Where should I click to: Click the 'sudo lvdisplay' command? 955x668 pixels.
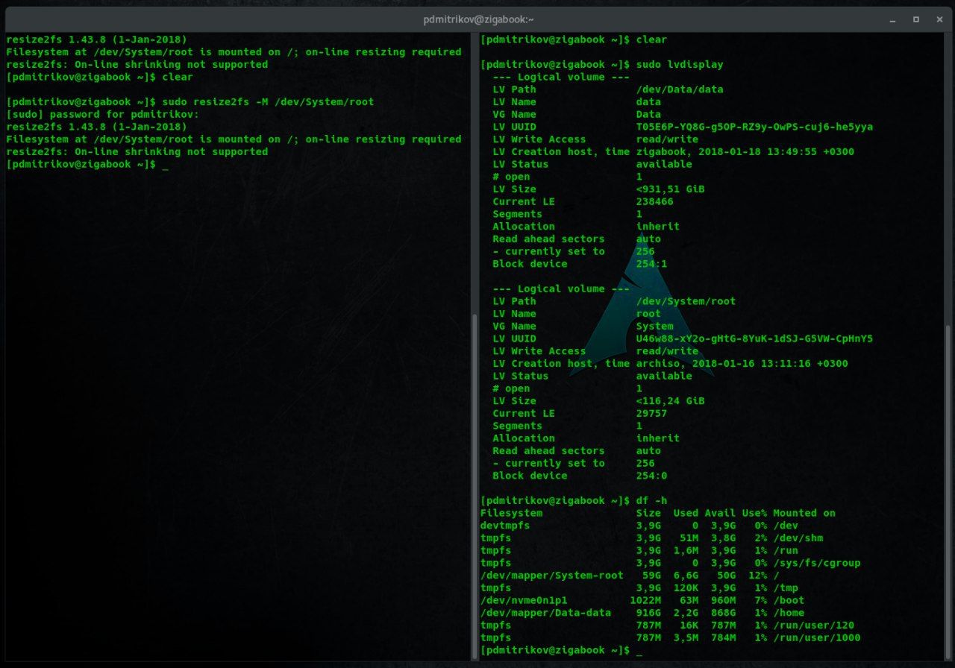[x=680, y=65]
